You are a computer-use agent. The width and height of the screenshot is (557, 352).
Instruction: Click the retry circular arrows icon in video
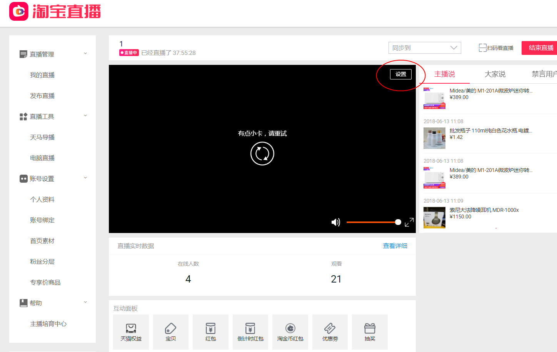pos(262,154)
